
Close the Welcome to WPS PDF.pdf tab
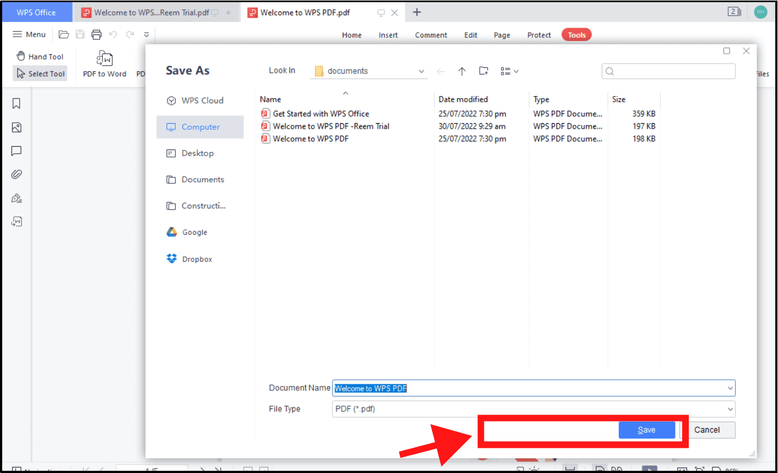[x=394, y=13]
